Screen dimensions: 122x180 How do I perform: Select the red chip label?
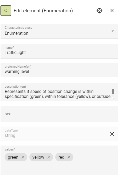(61, 157)
